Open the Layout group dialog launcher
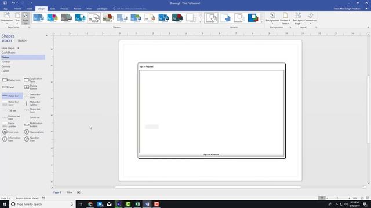 pyautogui.click(x=316, y=27)
